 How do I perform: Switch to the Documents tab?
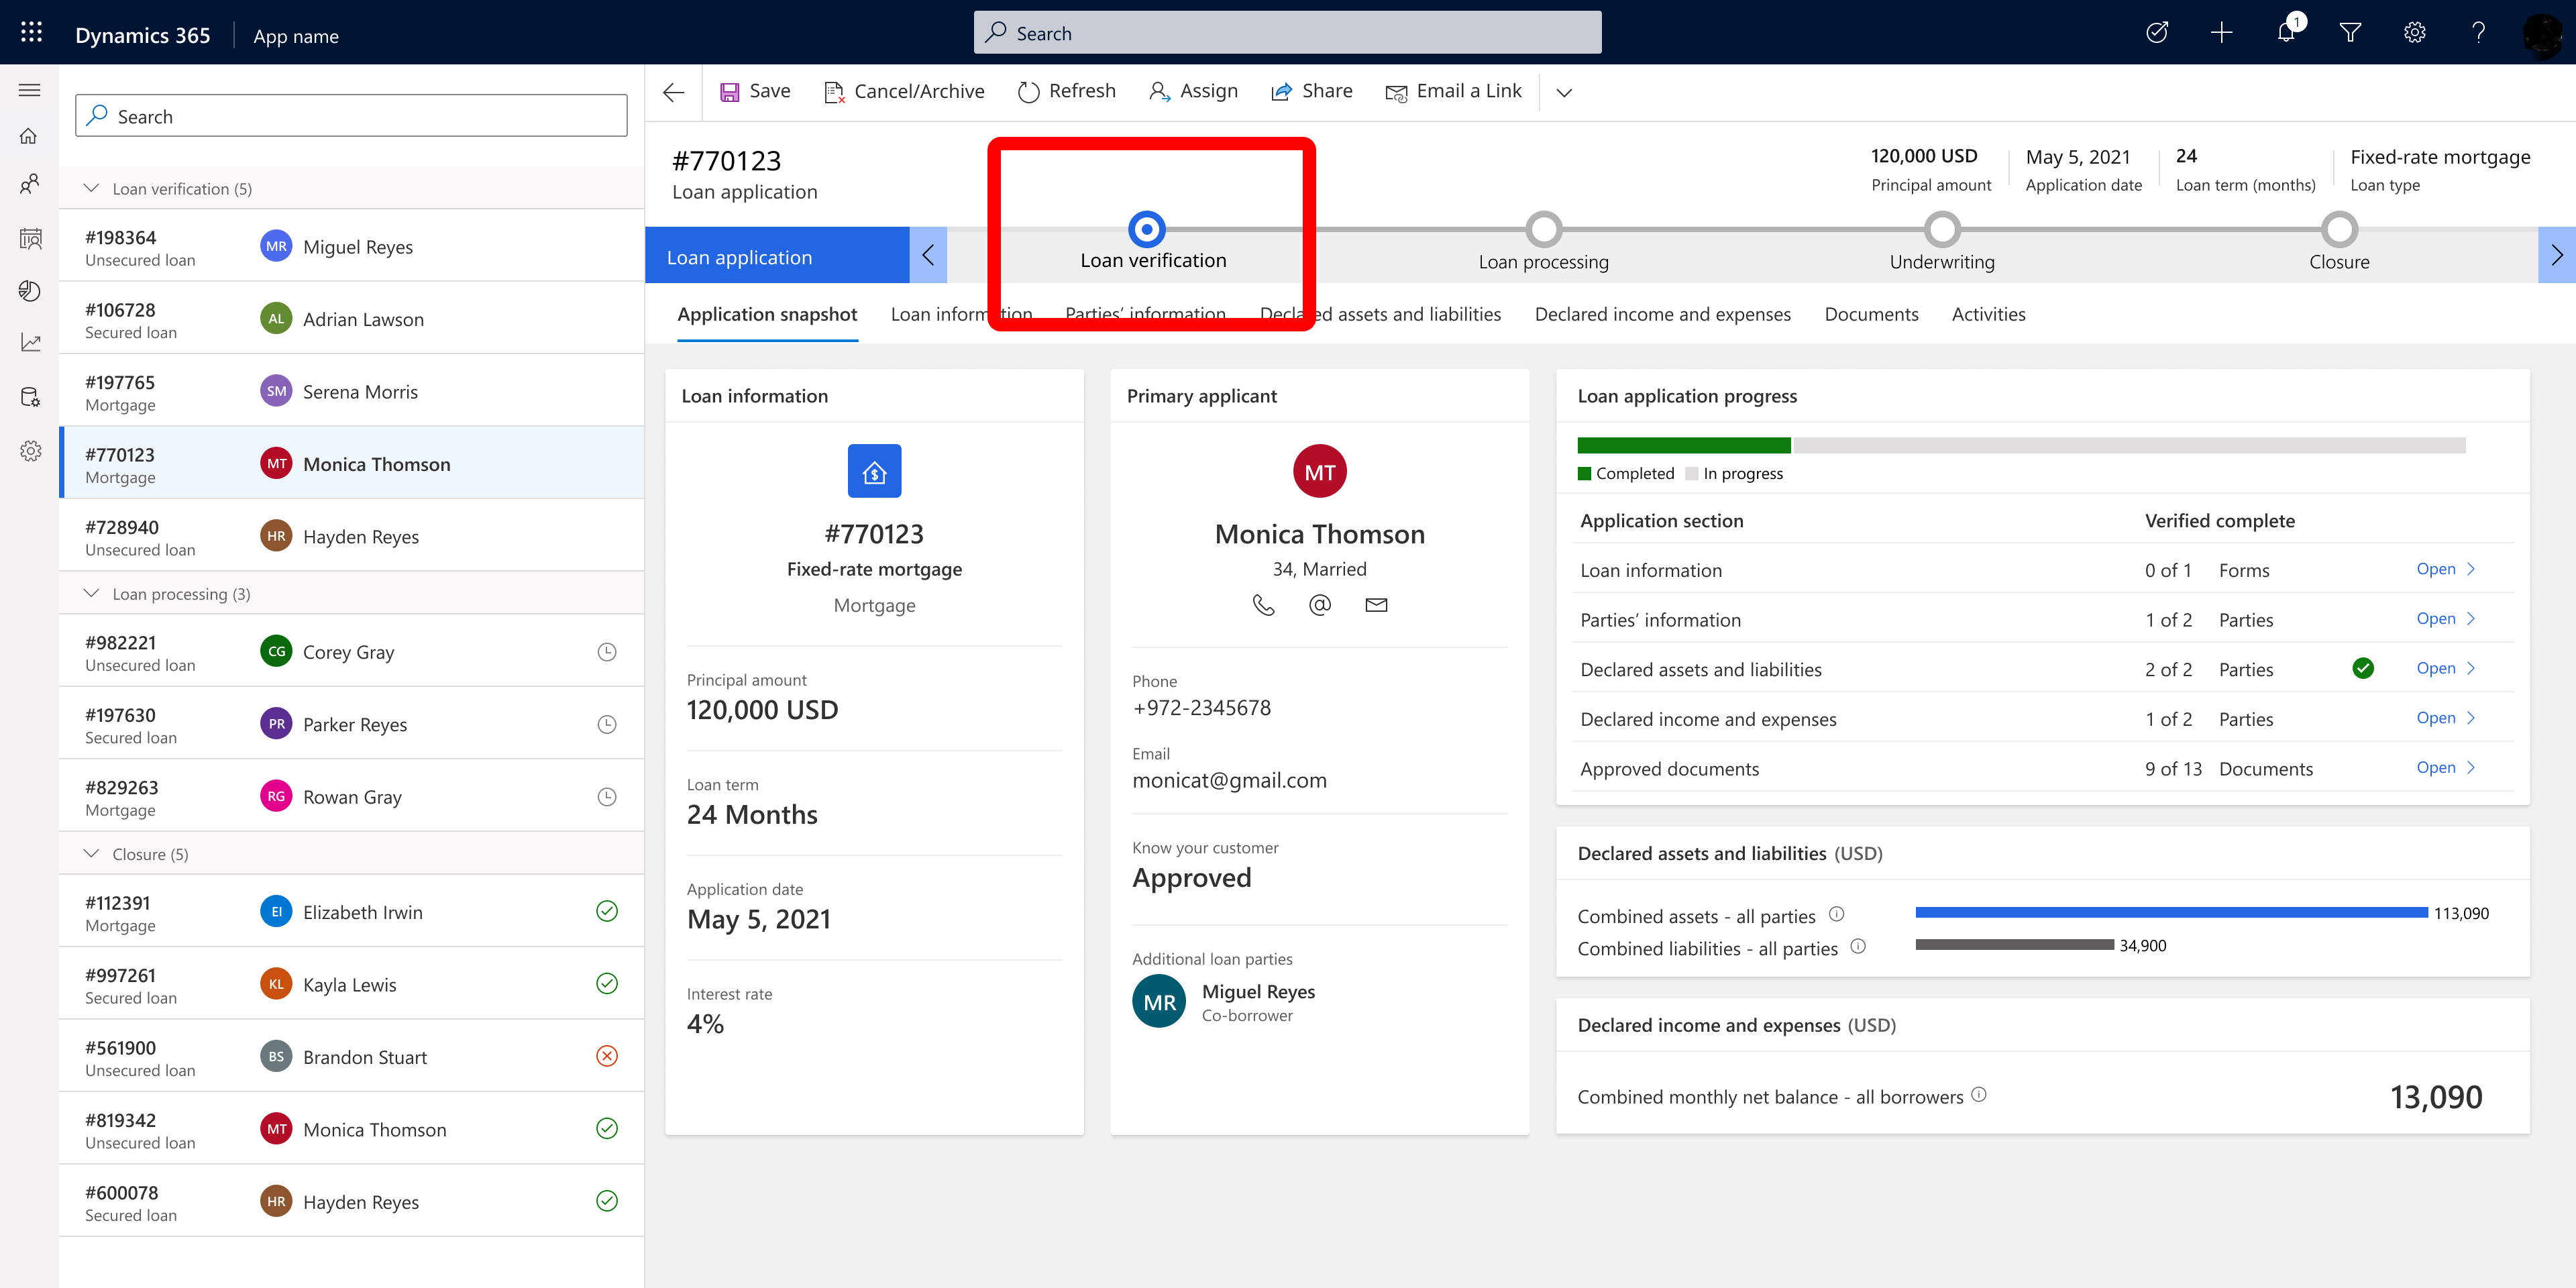click(1871, 314)
